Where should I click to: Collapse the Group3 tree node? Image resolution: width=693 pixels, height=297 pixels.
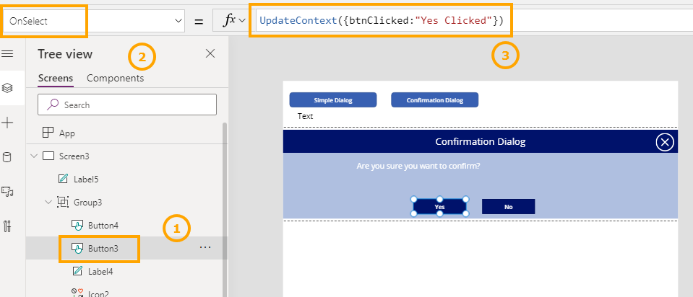(x=48, y=202)
